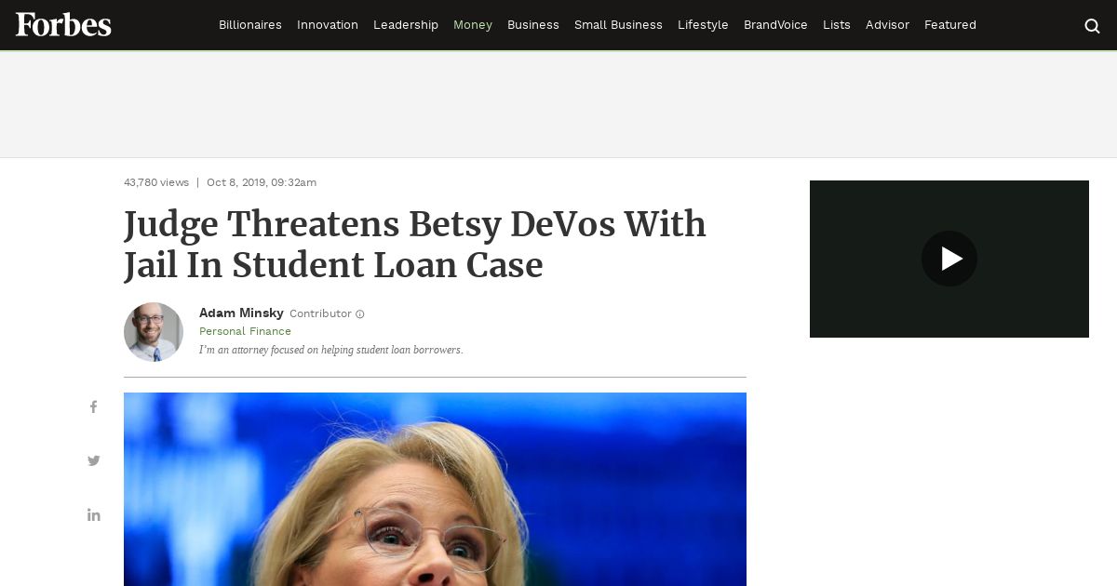Open the Lists menu
Image resolution: width=1117 pixels, height=586 pixels.
[x=837, y=25]
